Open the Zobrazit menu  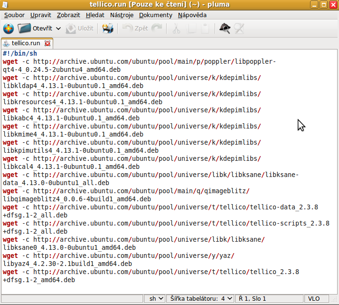(68, 15)
